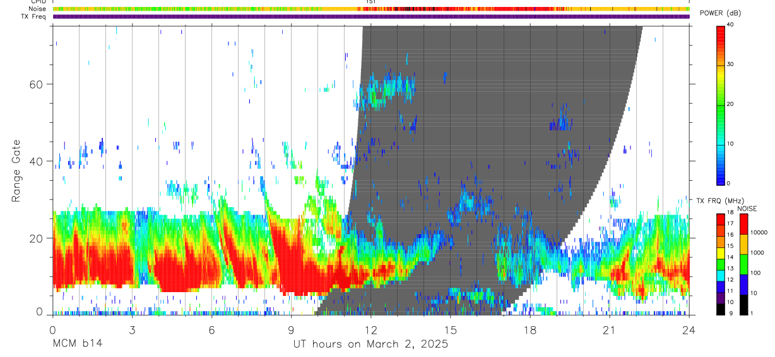Click the '0' label on the POWER colorbar
The width and height of the screenshot is (775, 357).
tap(729, 183)
